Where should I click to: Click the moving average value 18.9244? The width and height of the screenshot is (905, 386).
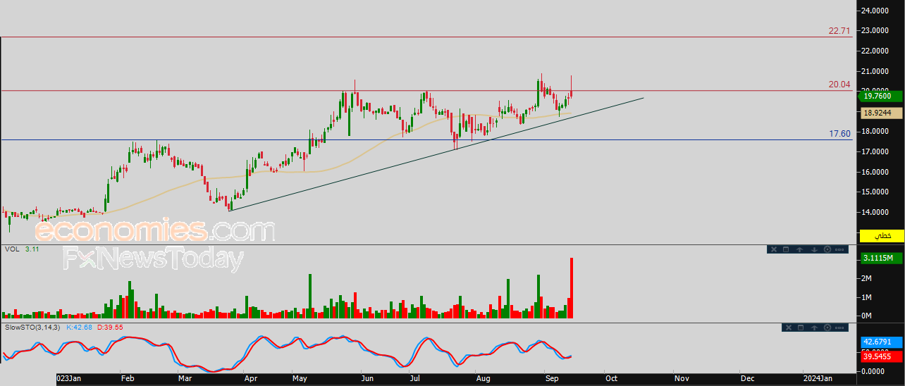coord(881,113)
